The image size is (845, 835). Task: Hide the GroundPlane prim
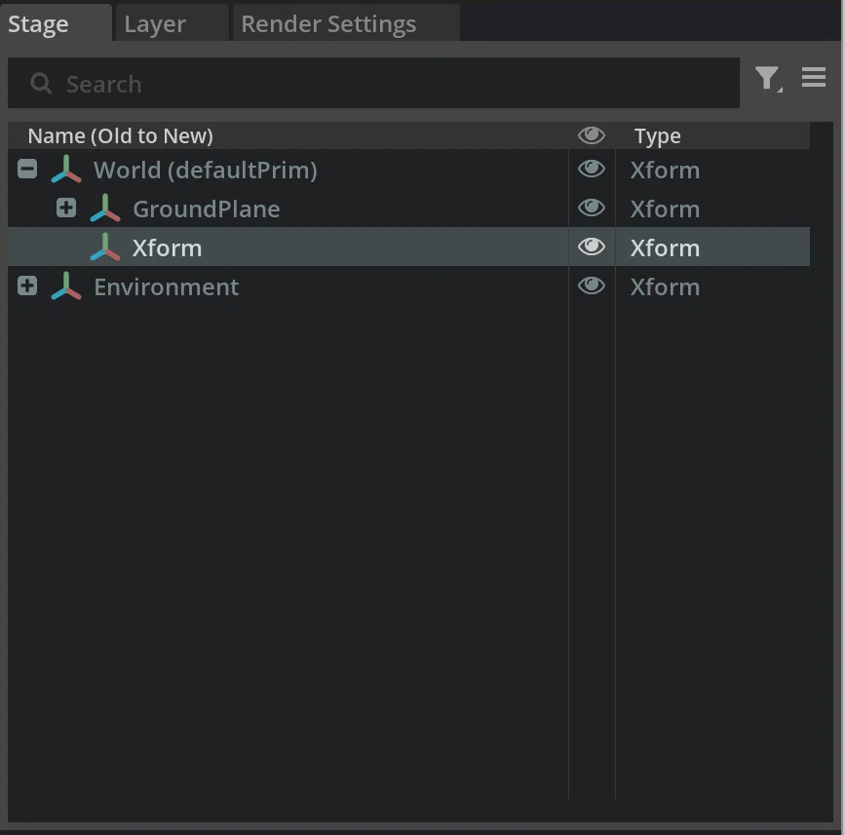click(592, 208)
